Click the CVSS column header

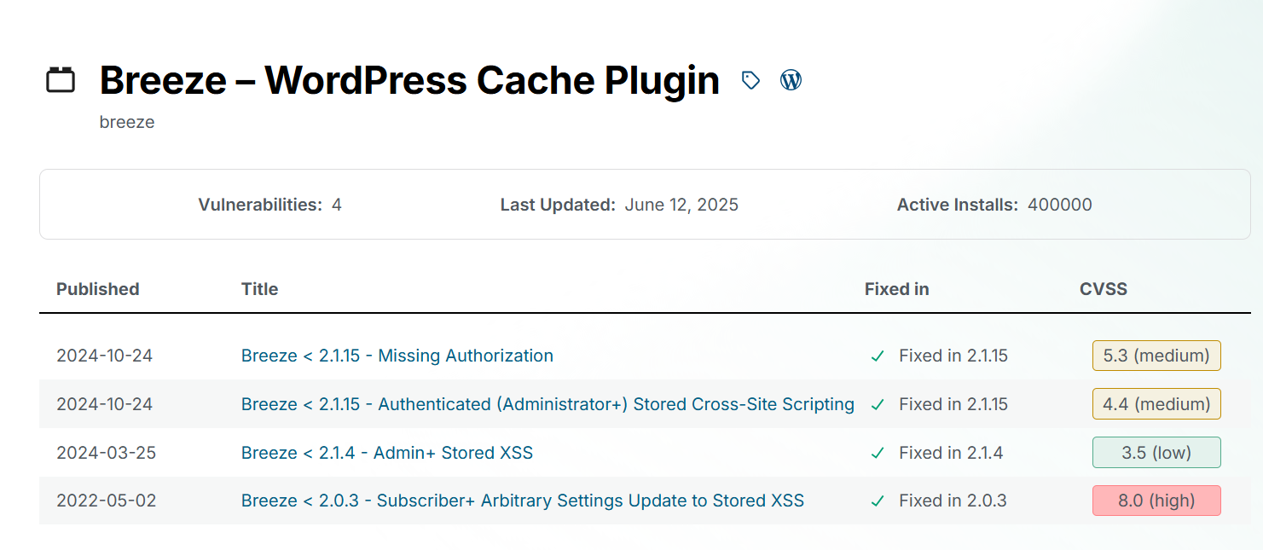click(1104, 289)
